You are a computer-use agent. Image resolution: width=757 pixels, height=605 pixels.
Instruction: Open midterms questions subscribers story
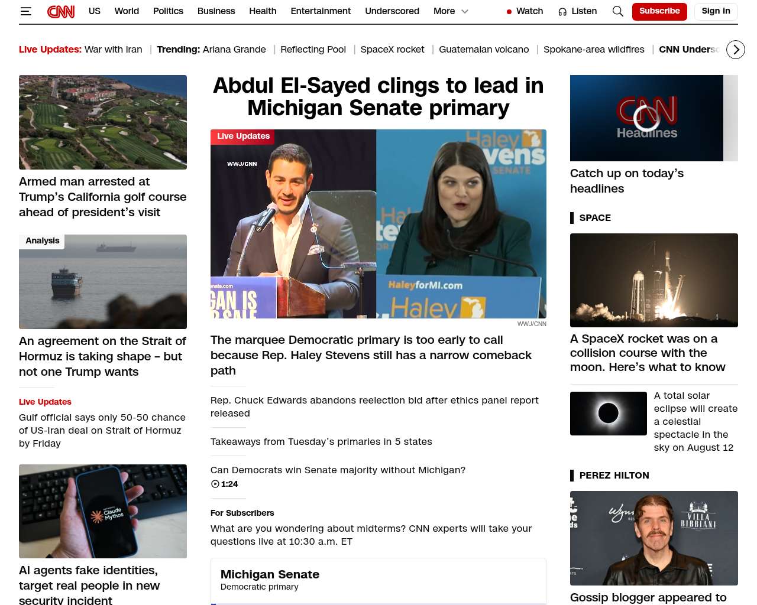tap(371, 535)
